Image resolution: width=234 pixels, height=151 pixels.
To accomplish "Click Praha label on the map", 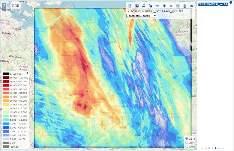I will coord(55,105).
